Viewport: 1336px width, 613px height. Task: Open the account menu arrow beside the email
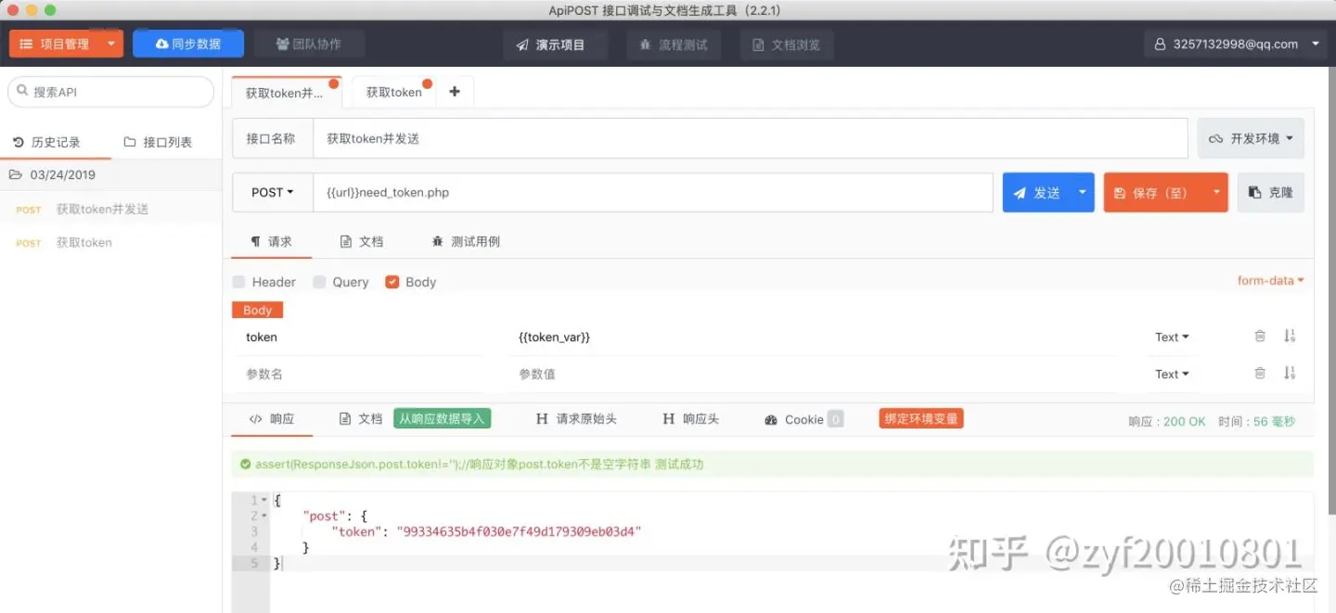coord(1315,44)
